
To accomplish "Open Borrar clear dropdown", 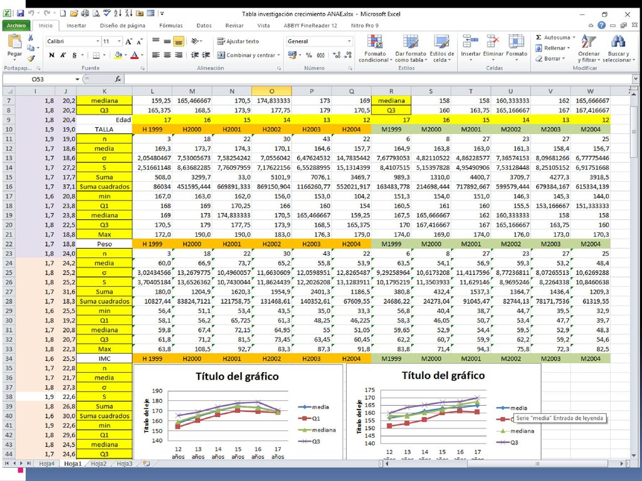I will click(x=550, y=58).
